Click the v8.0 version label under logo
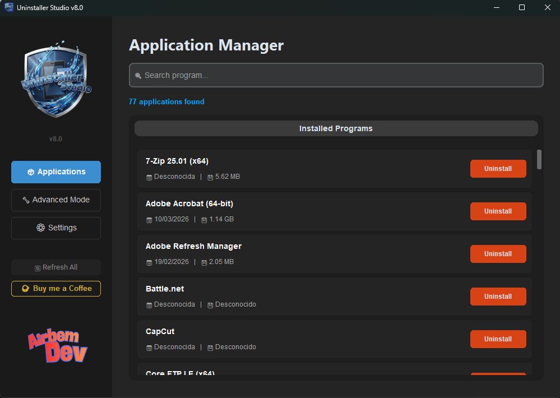Viewport: 560px width, 398px height. click(55, 139)
